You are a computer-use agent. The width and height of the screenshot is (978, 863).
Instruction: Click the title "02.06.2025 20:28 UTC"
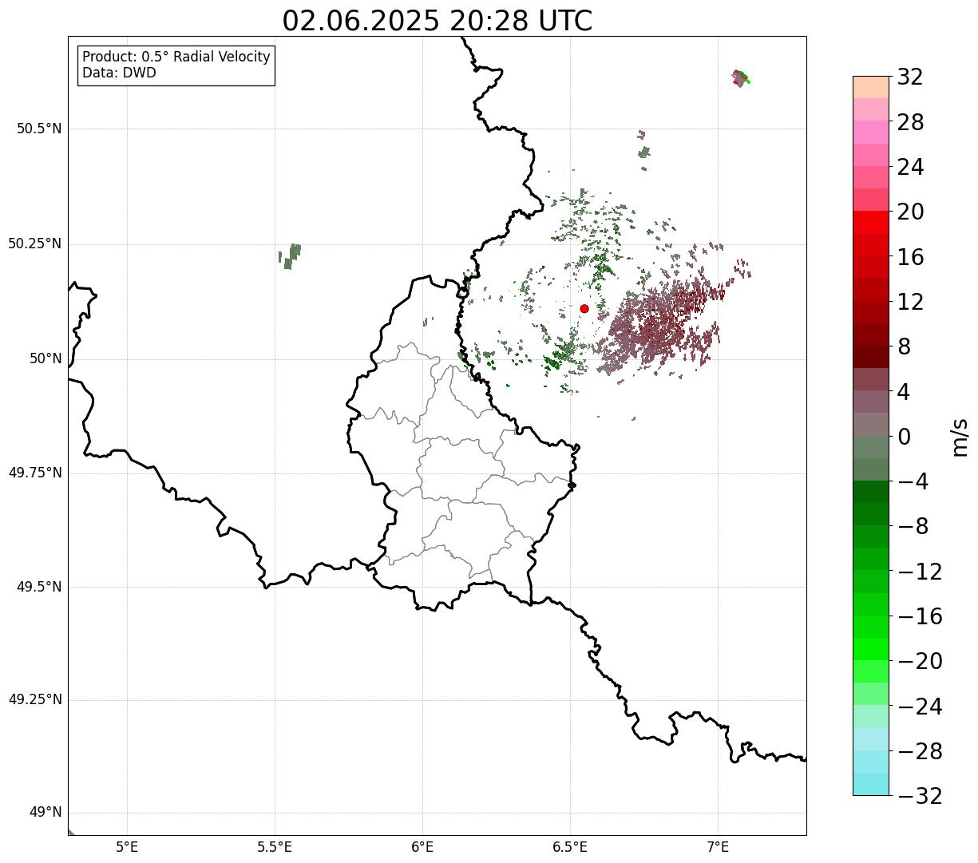pyautogui.click(x=437, y=21)
